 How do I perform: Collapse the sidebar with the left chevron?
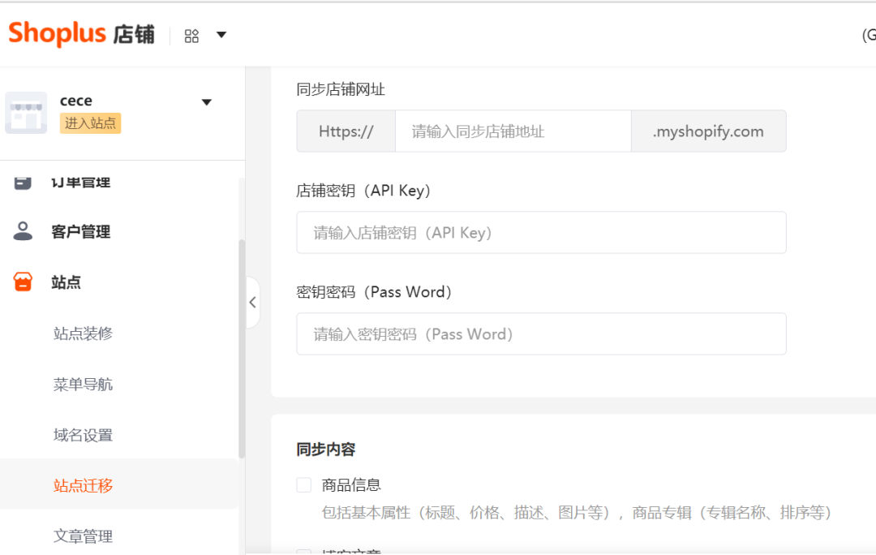(252, 302)
